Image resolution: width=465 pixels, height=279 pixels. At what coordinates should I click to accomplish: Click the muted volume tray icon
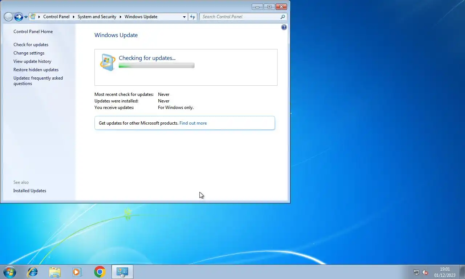point(425,272)
